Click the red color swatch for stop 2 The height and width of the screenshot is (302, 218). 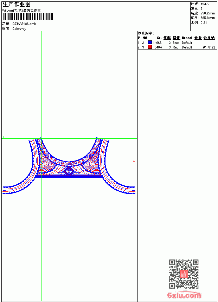click(x=150, y=47)
